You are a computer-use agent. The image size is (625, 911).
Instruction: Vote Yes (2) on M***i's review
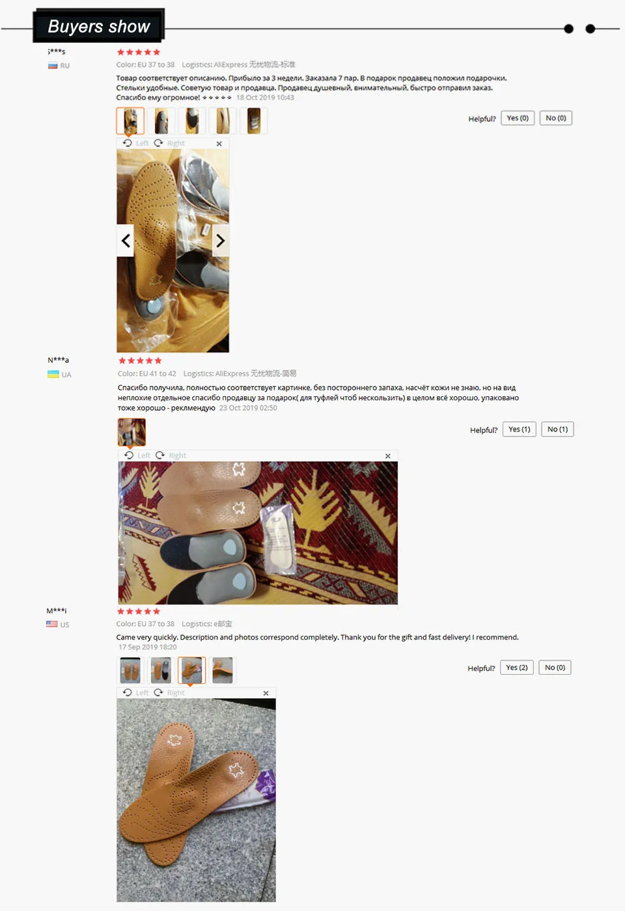pyautogui.click(x=517, y=668)
